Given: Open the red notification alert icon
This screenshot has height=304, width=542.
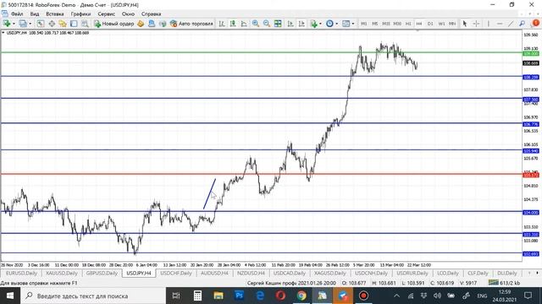Looking at the screenshot, I should coord(535,23).
